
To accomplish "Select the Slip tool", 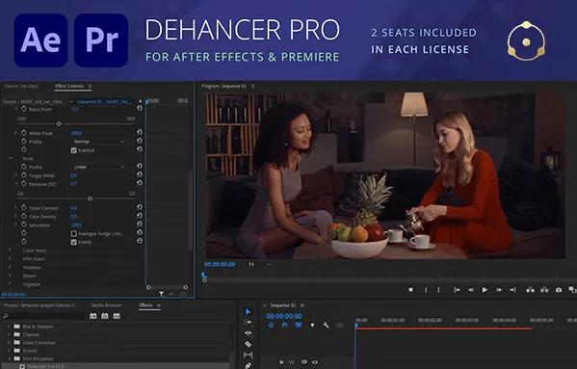I will (248, 355).
